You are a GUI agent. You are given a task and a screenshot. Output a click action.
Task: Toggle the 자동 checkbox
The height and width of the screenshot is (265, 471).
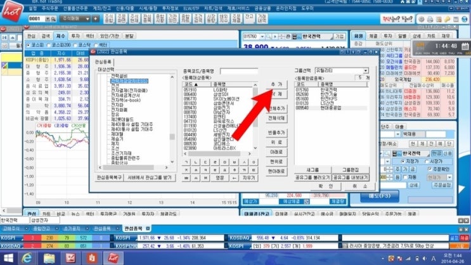405,178
